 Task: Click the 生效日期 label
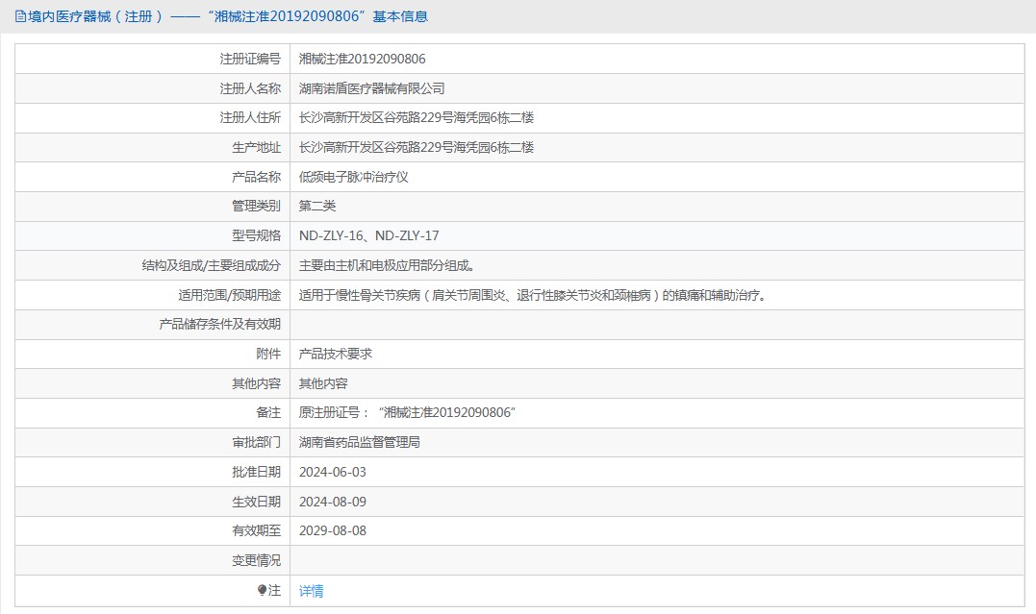257,502
